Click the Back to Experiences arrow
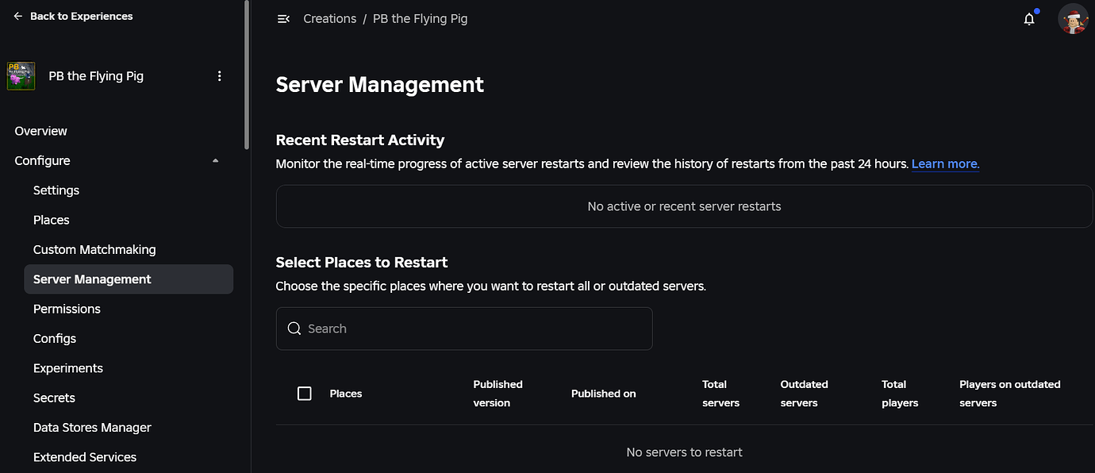This screenshot has height=473, width=1095. 18,16
